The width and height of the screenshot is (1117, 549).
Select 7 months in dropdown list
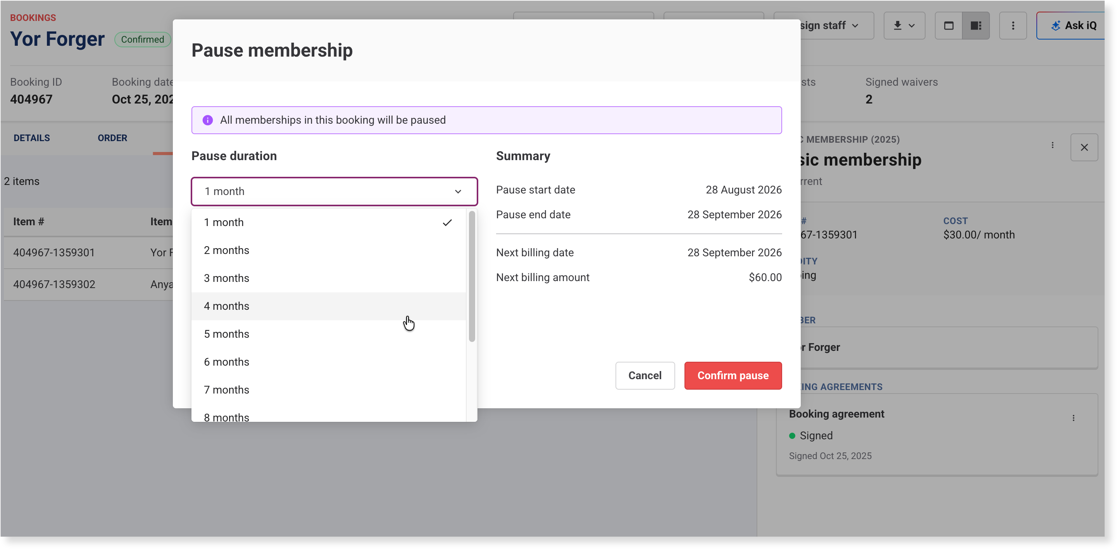(x=329, y=390)
